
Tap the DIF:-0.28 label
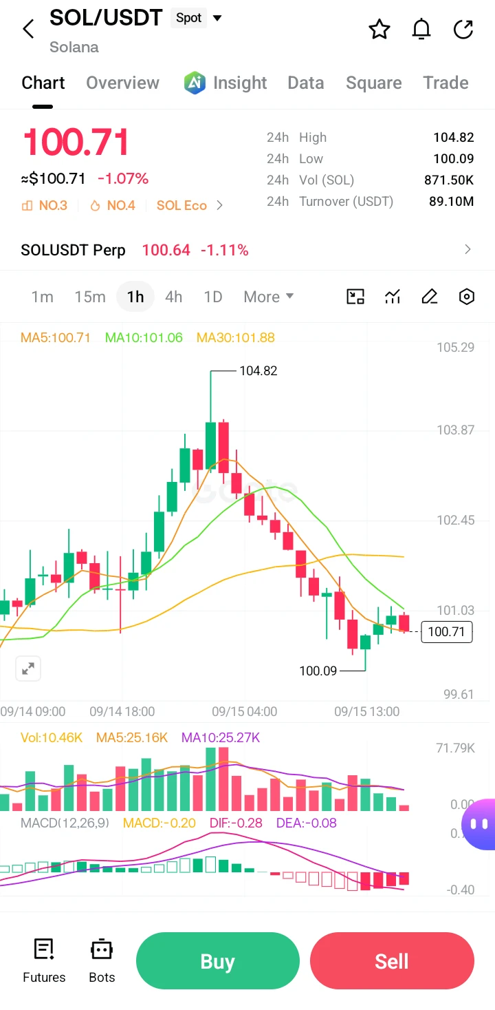(234, 823)
